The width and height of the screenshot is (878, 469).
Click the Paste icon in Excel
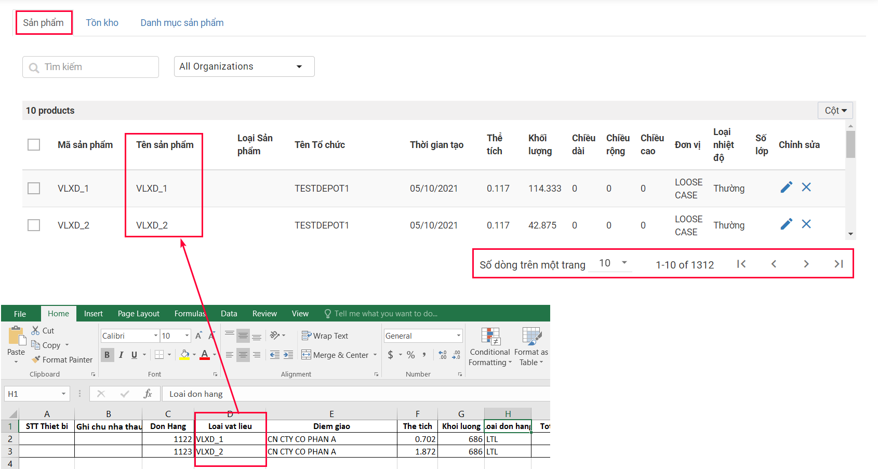pos(17,336)
